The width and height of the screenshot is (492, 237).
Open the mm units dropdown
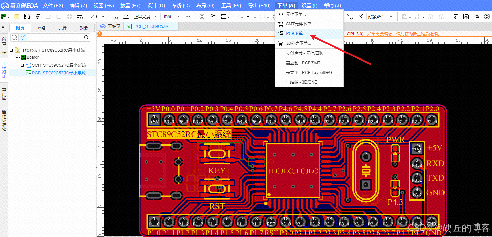[x=172, y=17]
